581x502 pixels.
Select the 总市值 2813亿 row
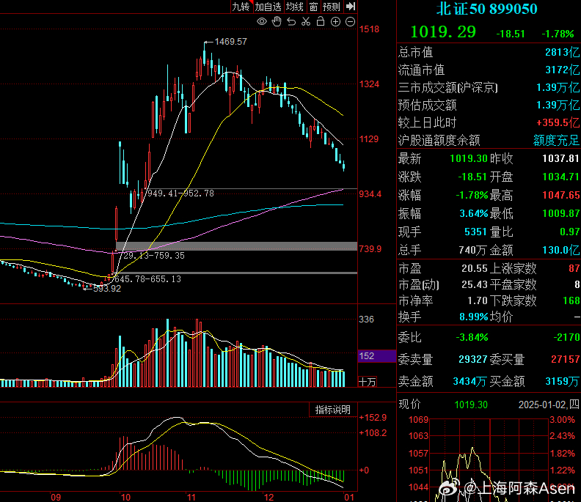click(x=489, y=52)
